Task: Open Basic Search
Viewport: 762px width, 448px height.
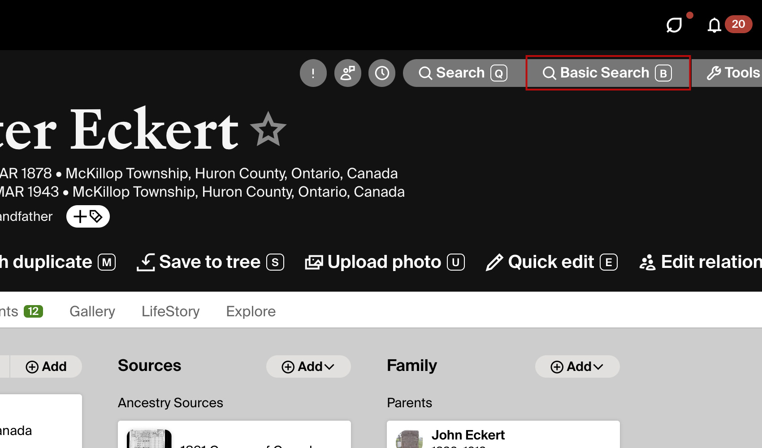Action: click(608, 73)
